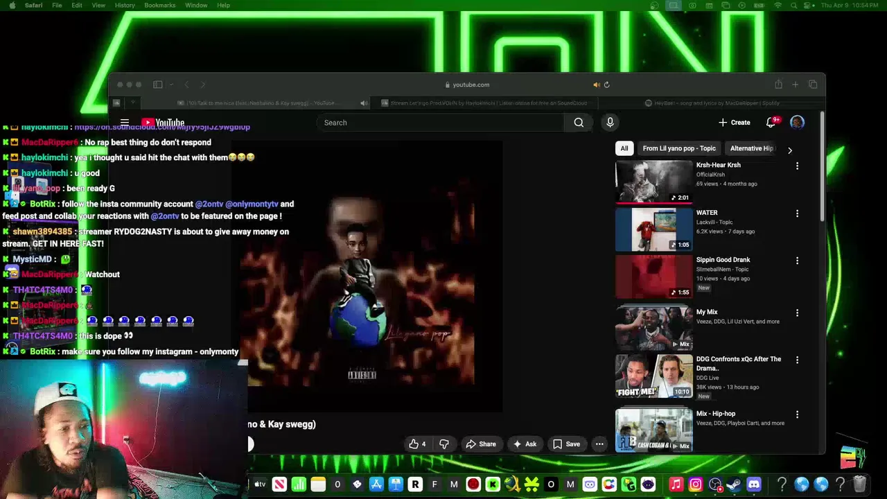Open the Krsh-Hear Krsh thumbnail
The width and height of the screenshot is (887, 499).
point(653,182)
